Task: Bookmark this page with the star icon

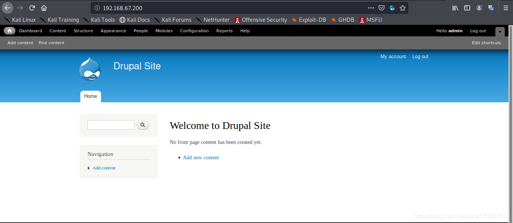Action: (403, 8)
